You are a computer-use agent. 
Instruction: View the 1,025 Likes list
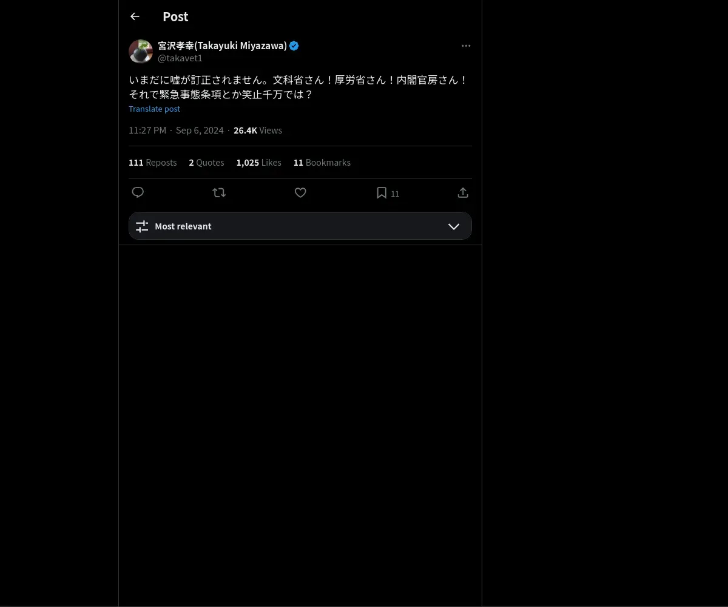(259, 163)
